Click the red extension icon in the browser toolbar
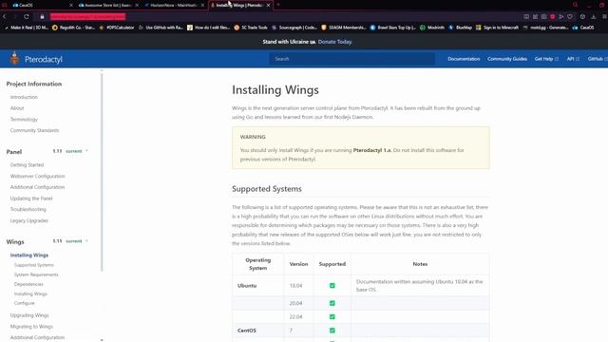 coord(553,17)
